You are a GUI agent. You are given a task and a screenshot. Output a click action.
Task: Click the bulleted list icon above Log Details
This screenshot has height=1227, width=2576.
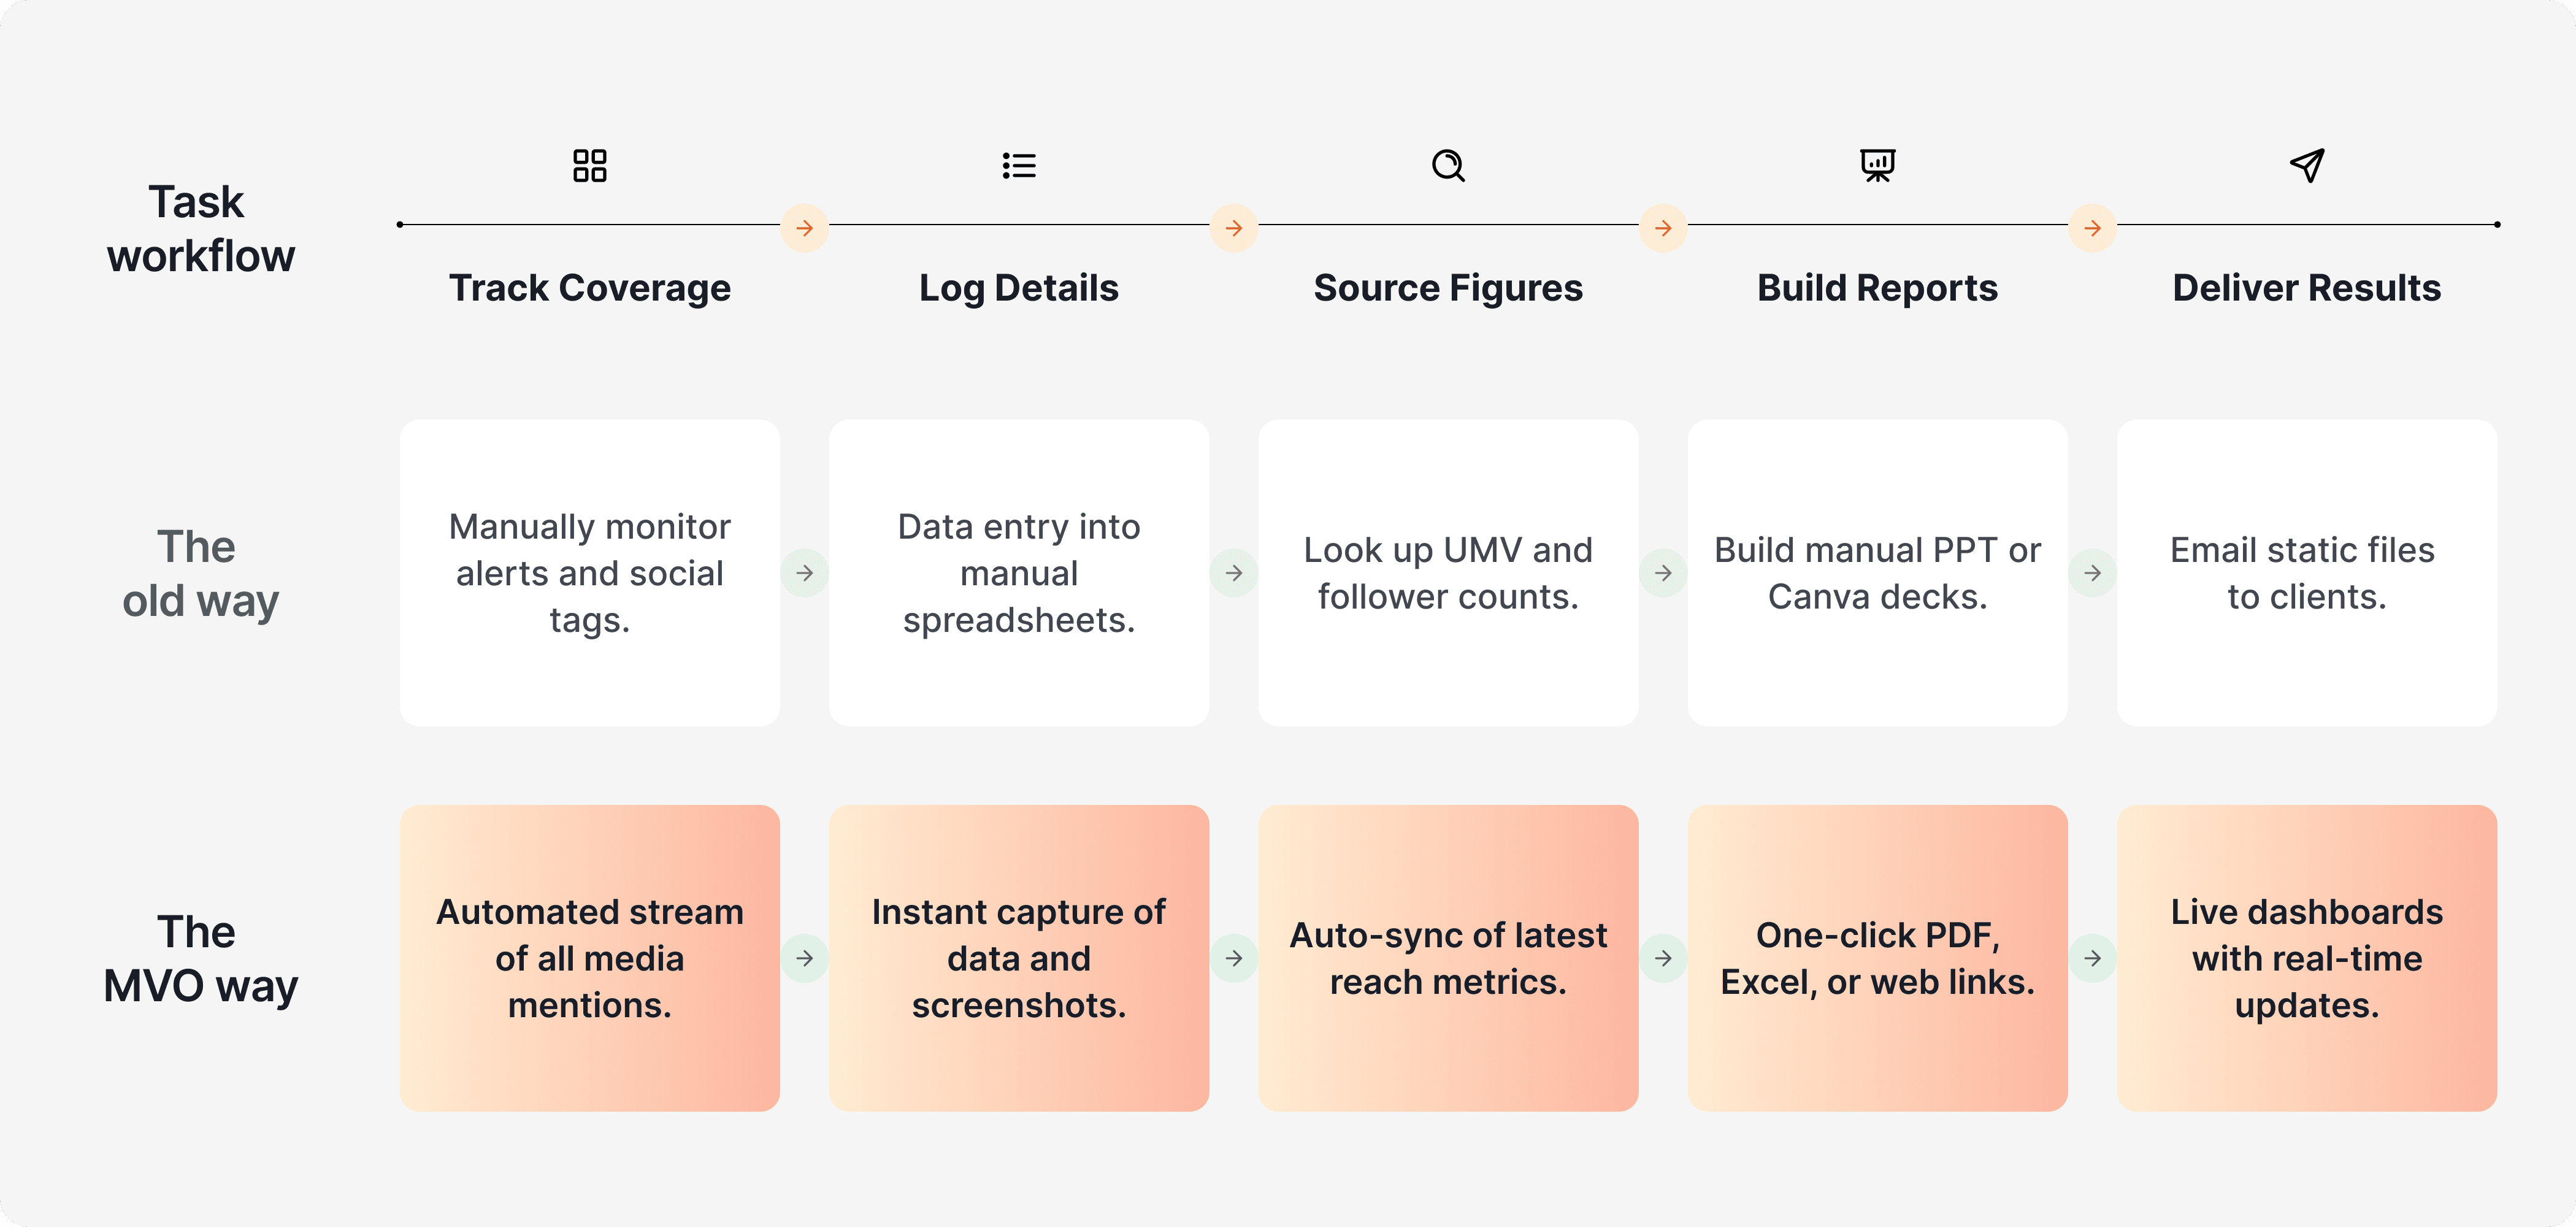[1018, 165]
